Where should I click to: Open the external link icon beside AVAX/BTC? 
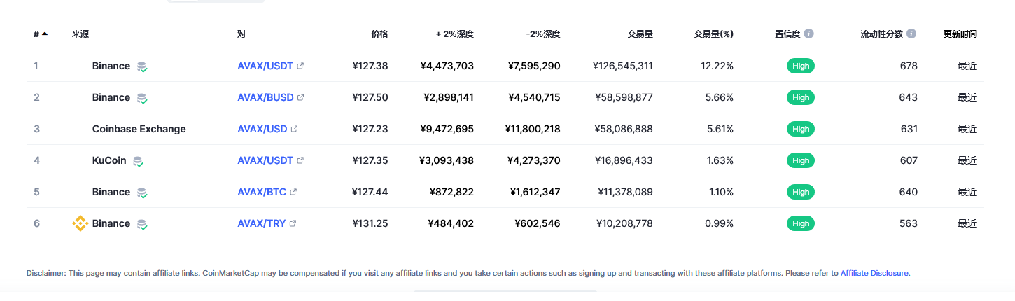click(x=293, y=192)
